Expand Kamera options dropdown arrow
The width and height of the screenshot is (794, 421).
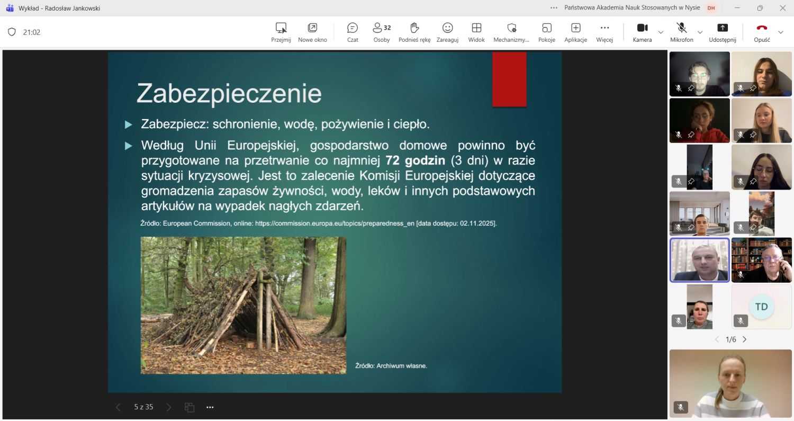click(x=661, y=32)
